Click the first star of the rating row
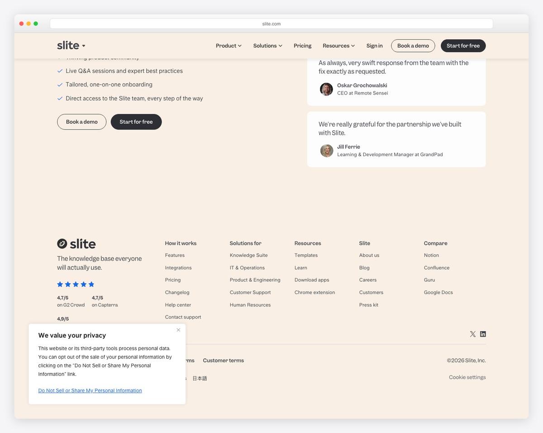The image size is (543, 433). click(x=60, y=284)
